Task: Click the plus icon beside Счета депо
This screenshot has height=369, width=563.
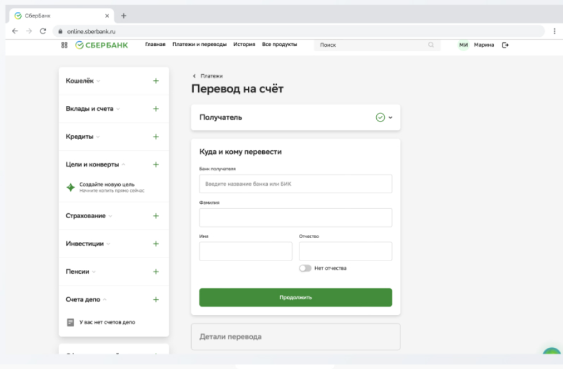Action: (x=156, y=300)
